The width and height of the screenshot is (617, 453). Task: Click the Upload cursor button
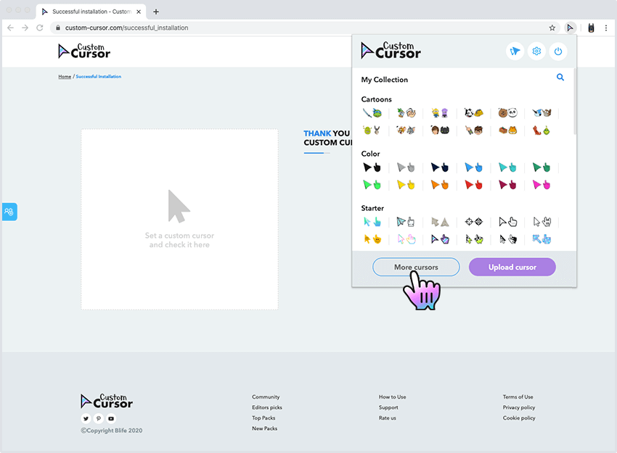512,267
